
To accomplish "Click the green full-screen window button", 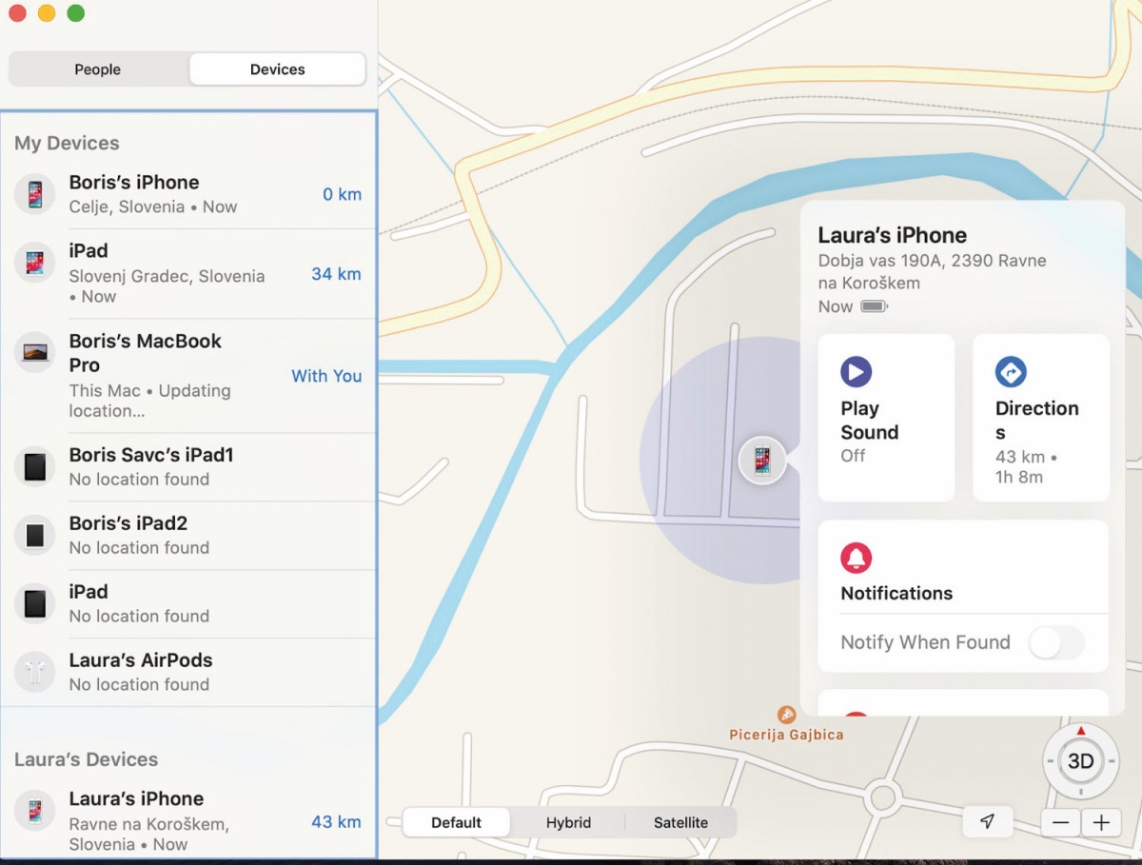I will tap(76, 13).
